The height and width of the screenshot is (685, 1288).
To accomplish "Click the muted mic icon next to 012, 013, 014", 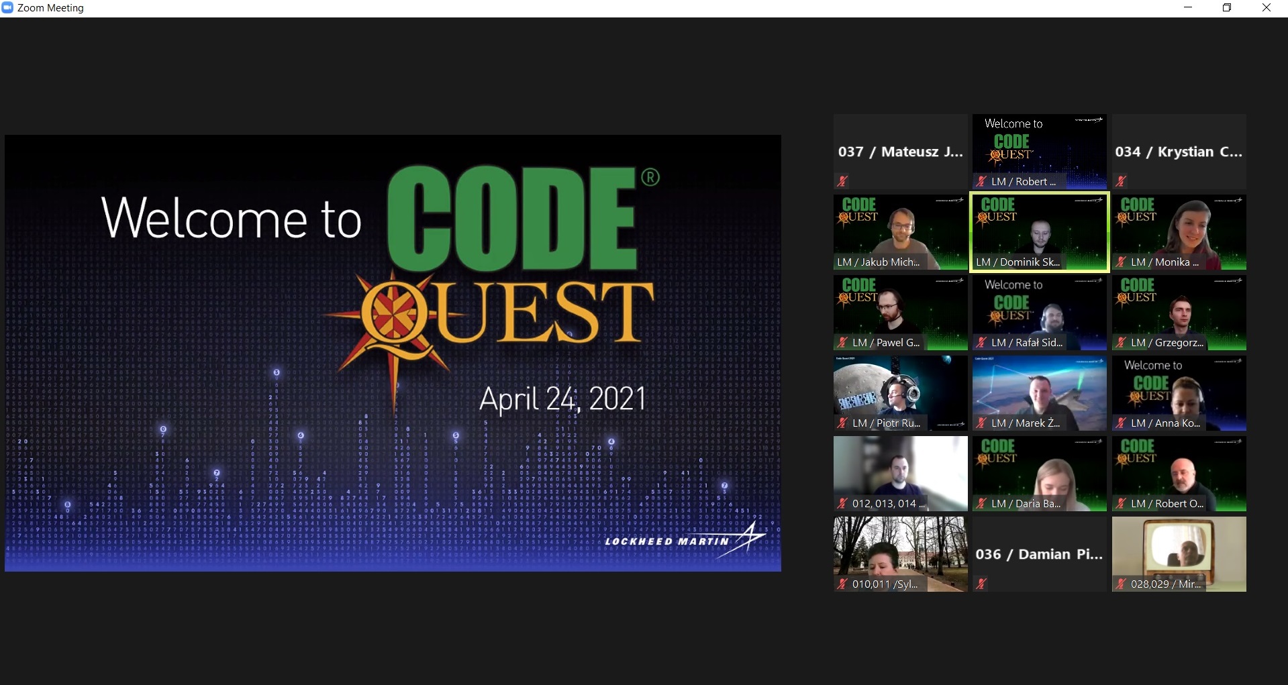I will tap(842, 503).
